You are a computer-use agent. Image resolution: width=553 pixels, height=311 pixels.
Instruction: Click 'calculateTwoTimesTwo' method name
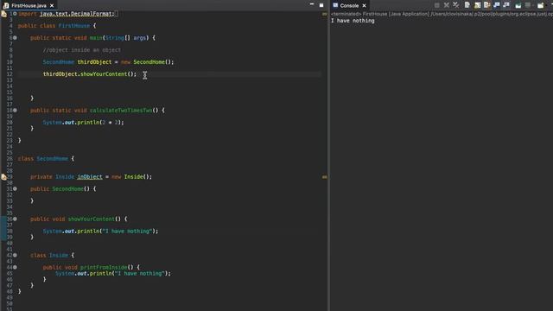(x=121, y=111)
